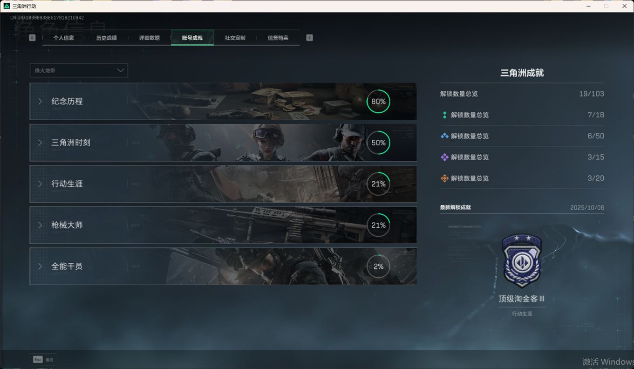Click the CN UID number text
This screenshot has height=369, width=634.
pyautogui.click(x=47, y=18)
